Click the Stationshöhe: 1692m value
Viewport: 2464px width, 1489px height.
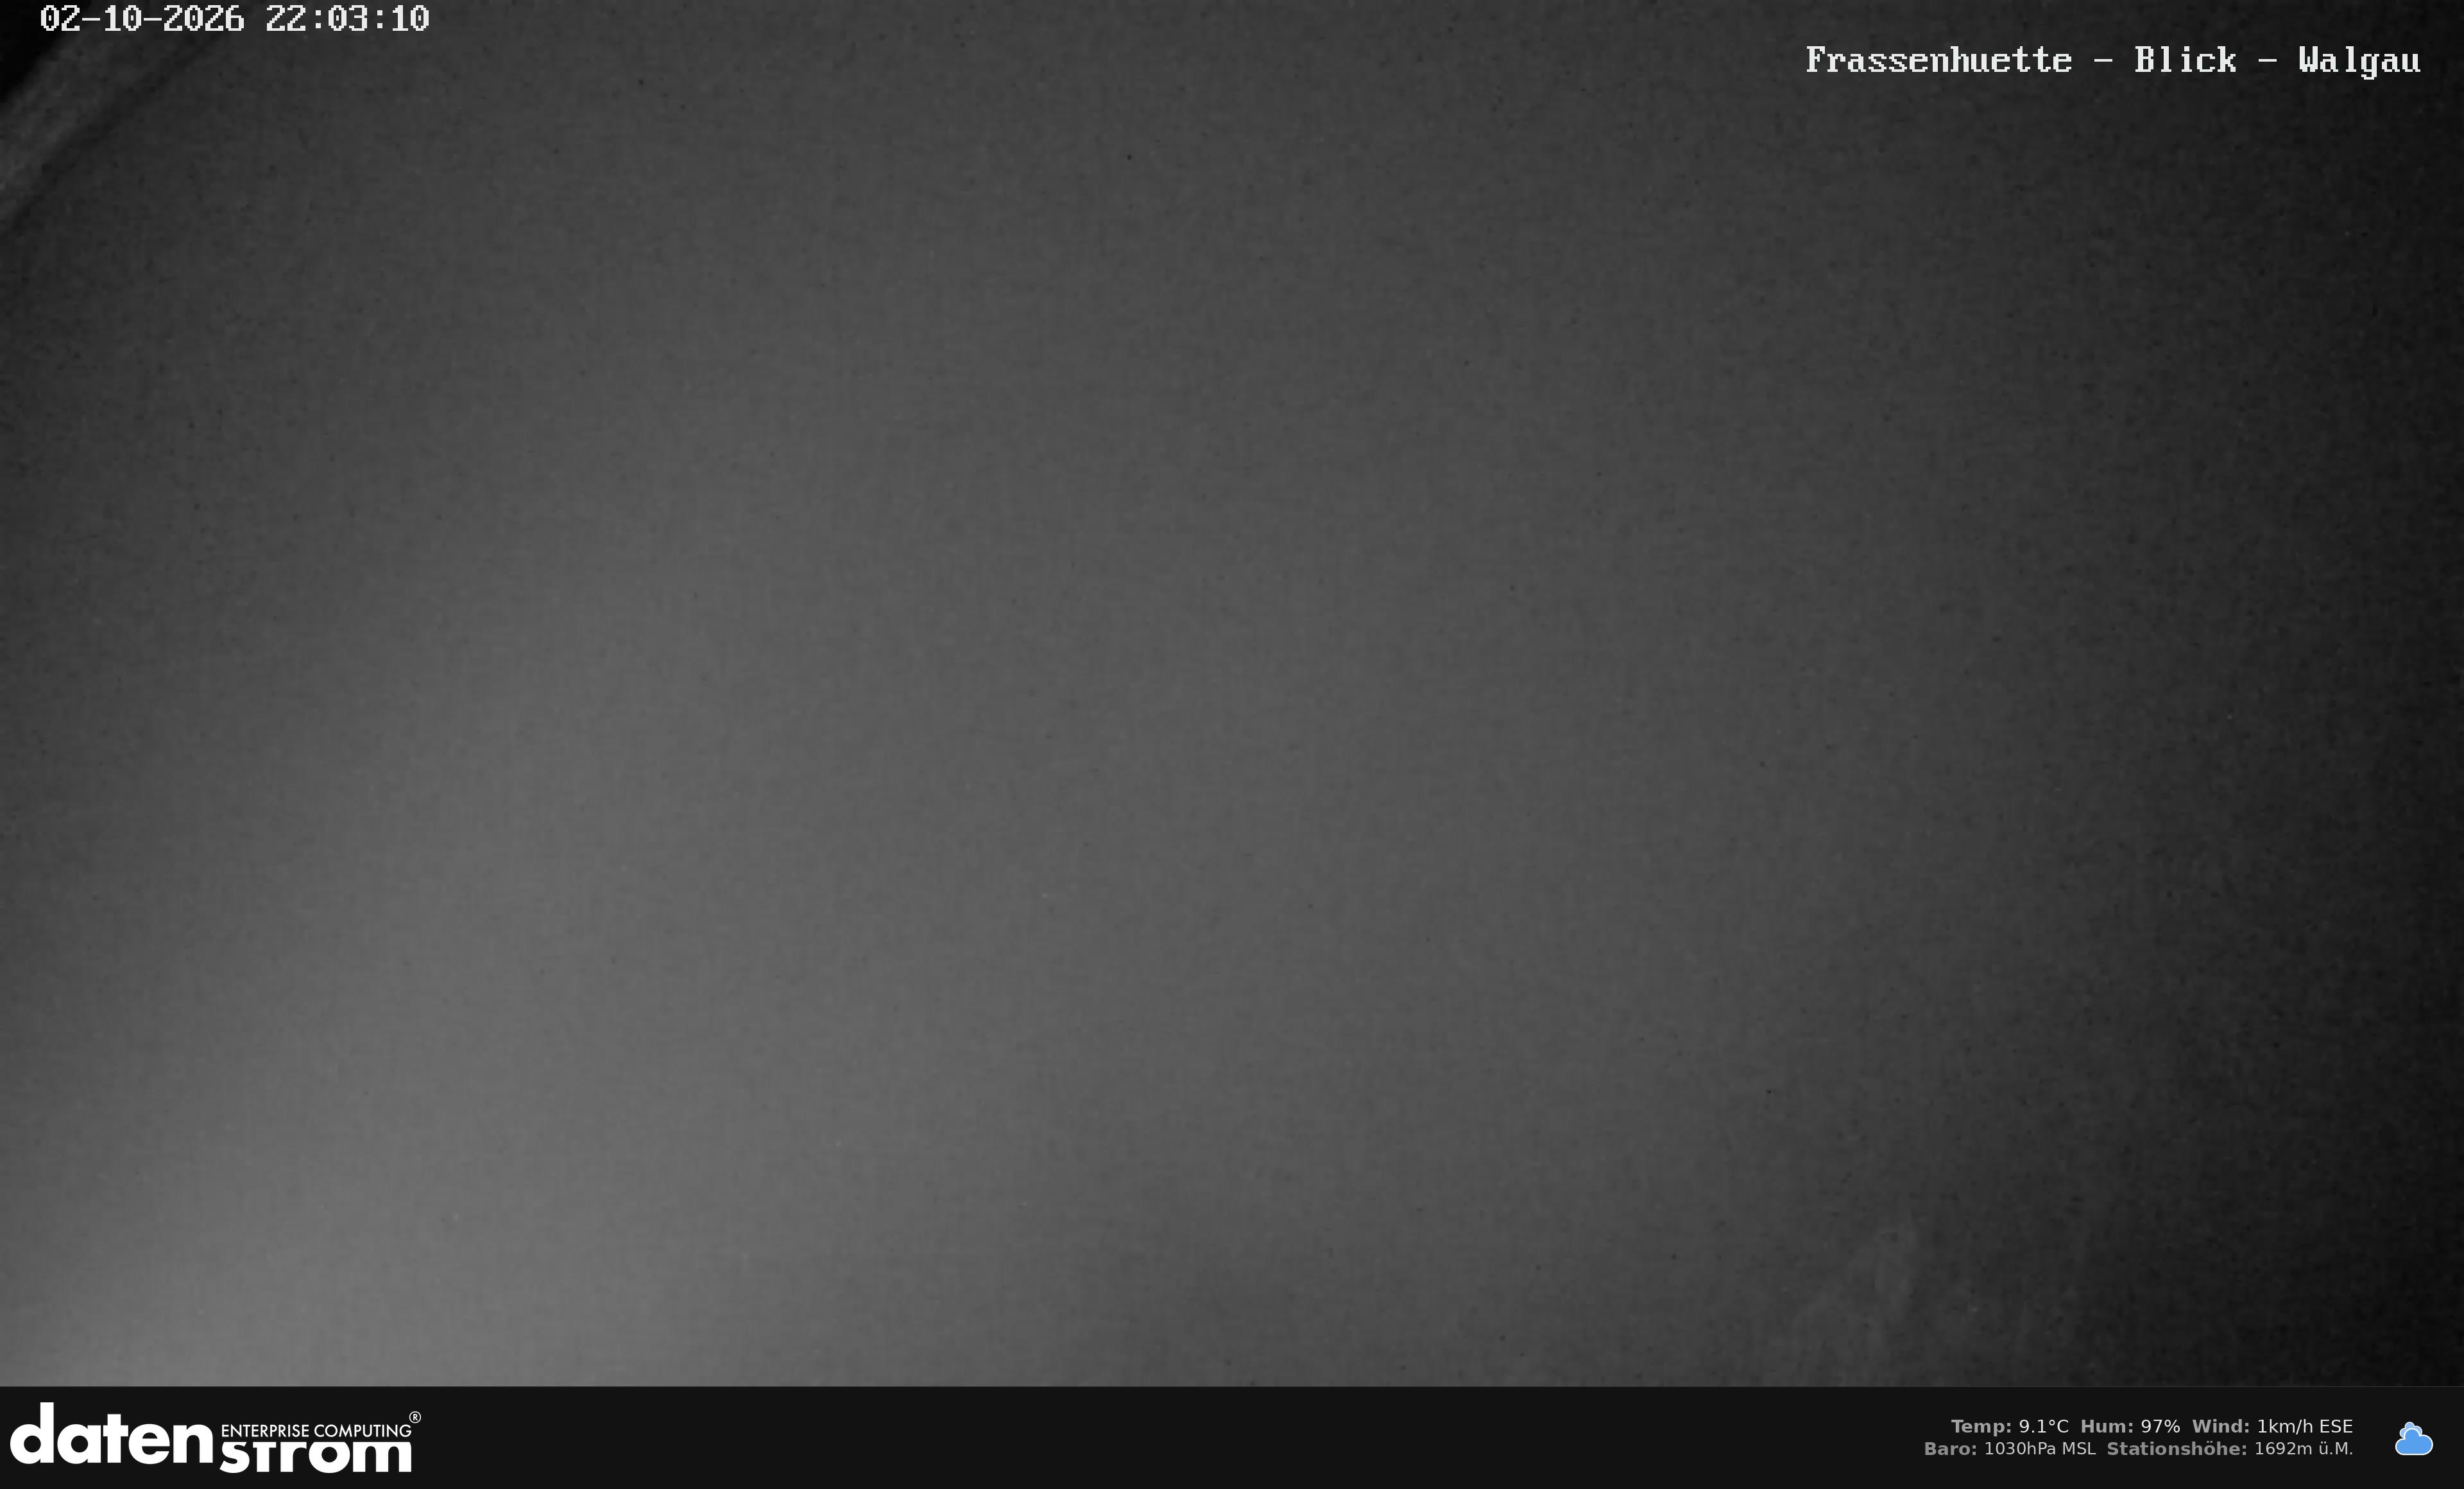pyautogui.click(x=2230, y=1448)
